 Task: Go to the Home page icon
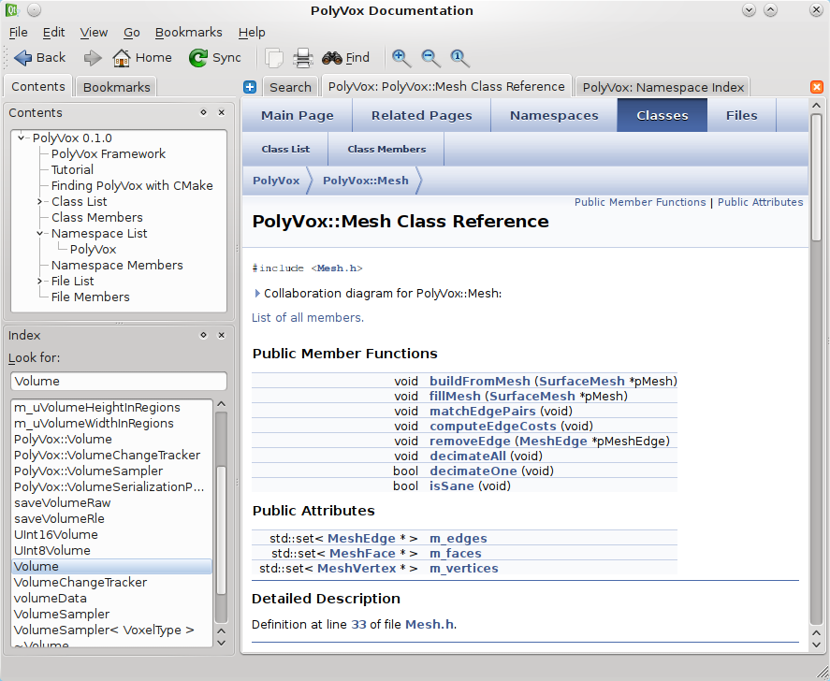[122, 58]
